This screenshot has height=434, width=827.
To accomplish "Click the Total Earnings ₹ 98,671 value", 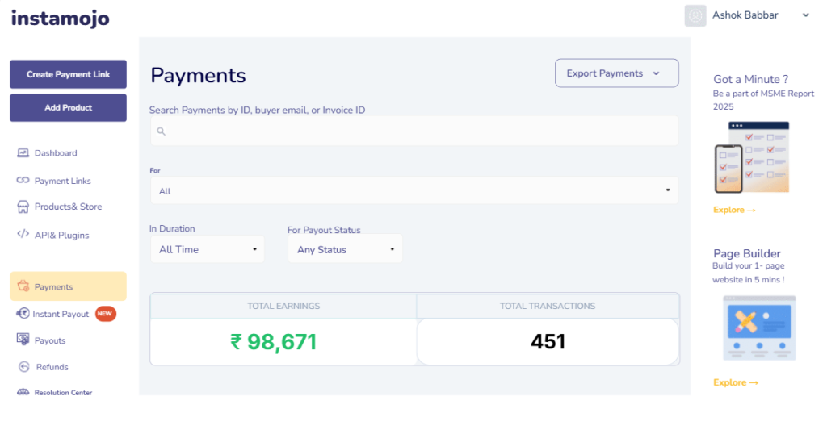I will point(273,342).
